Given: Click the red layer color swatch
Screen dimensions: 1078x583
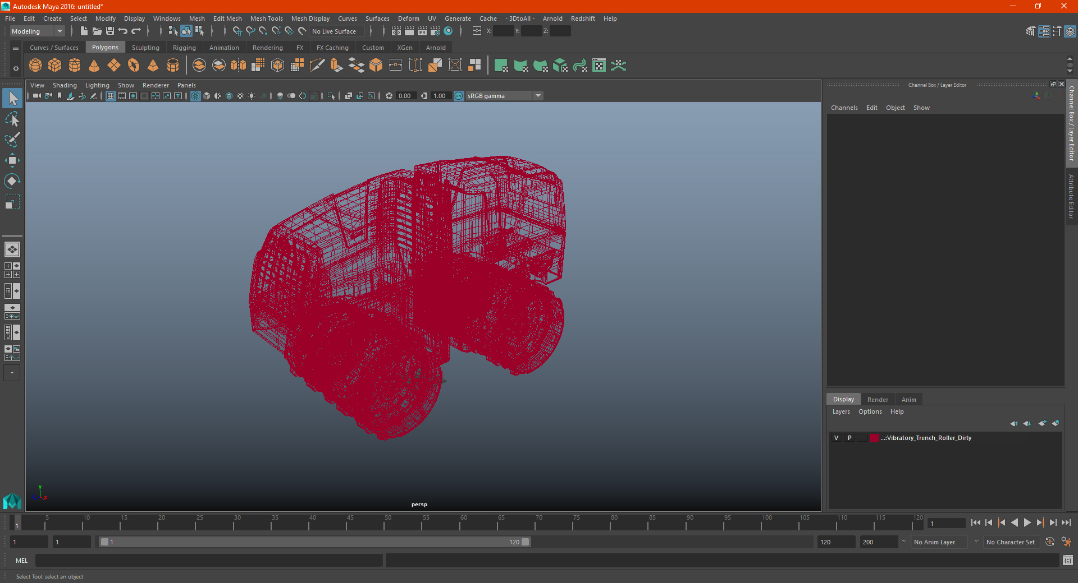Looking at the screenshot, I should click(x=874, y=438).
